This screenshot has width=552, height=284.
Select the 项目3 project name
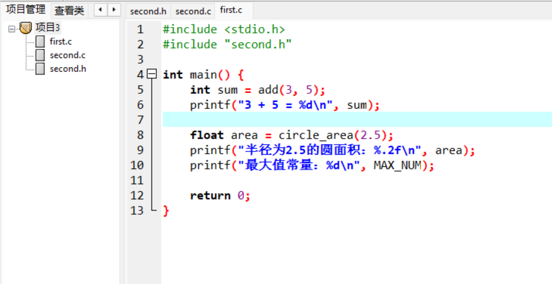47,27
